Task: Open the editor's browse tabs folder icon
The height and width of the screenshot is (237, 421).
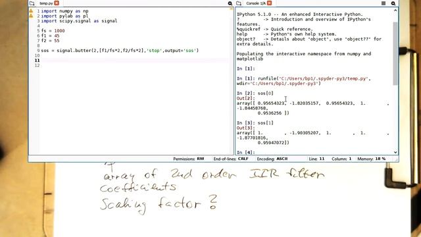Action: [32, 3]
